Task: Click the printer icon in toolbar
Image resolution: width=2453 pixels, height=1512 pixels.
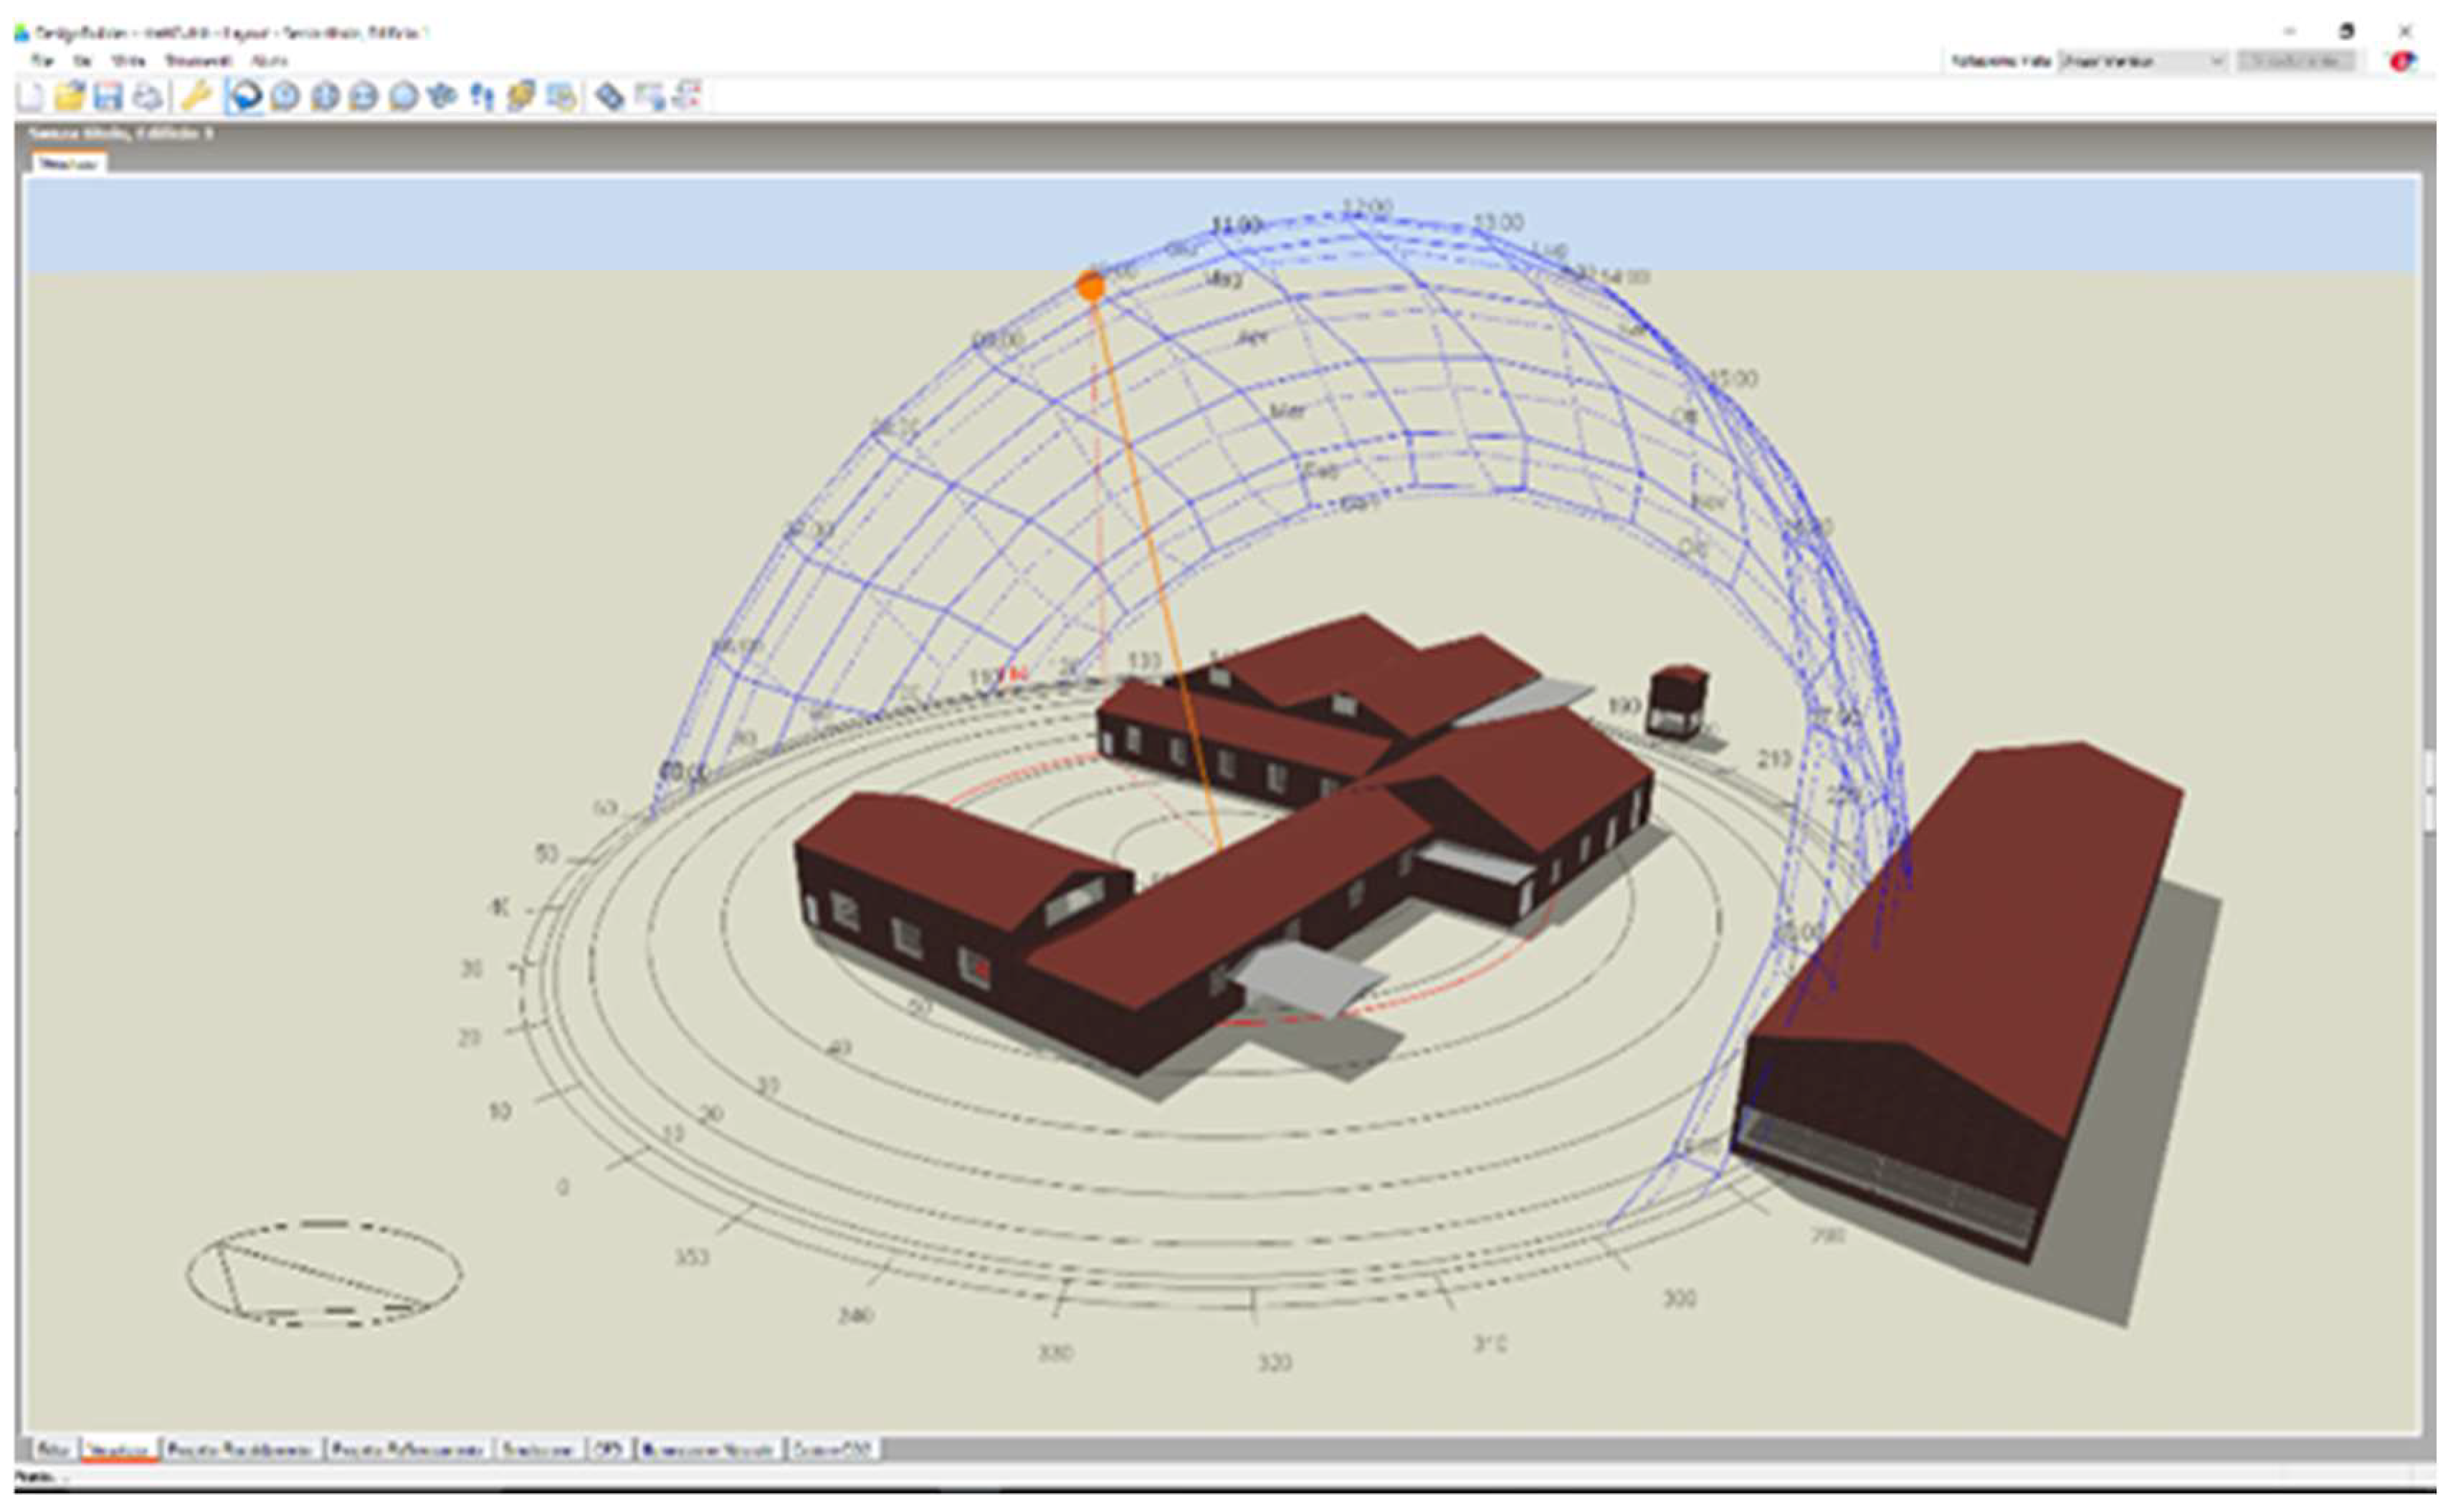Action: [148, 96]
